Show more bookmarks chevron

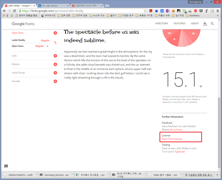point(218,15)
